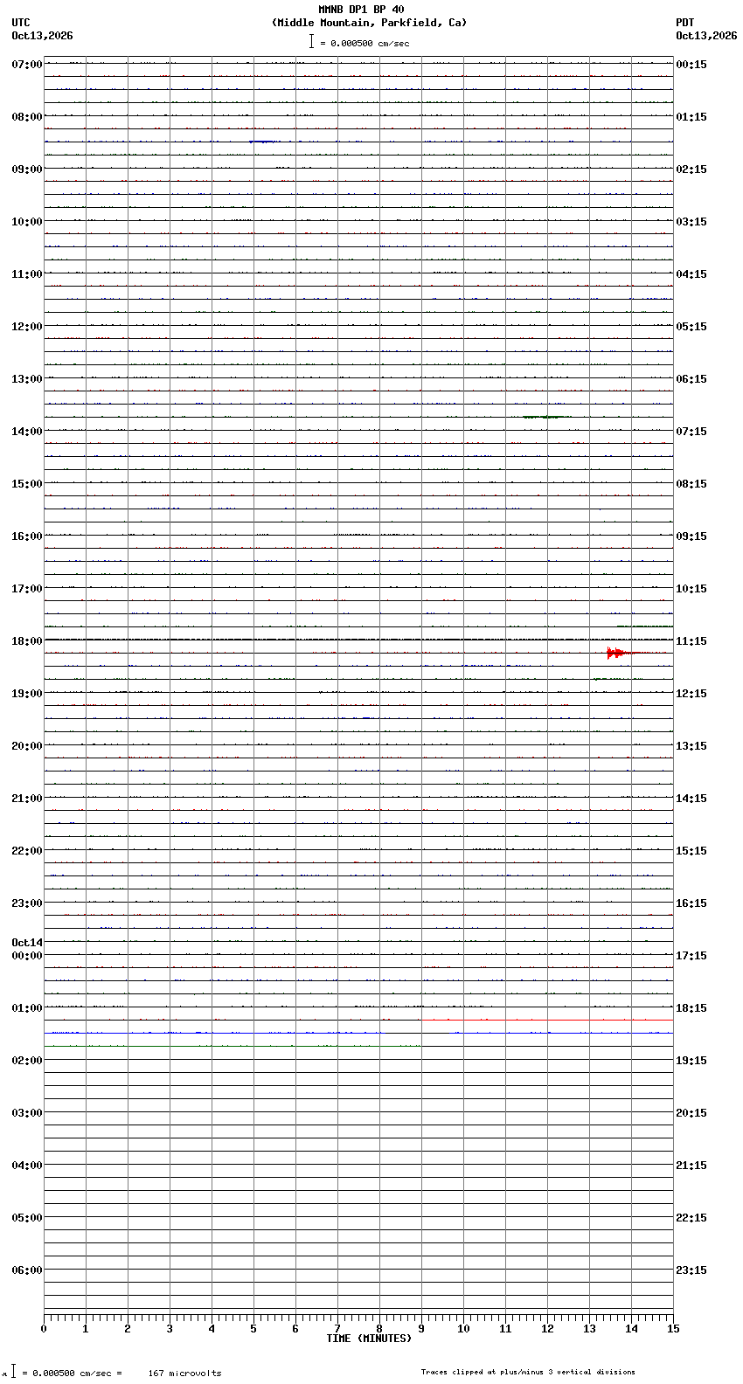Click the 16:00 UTC time label
Image resolution: width=743 pixels, height=1384 pixels.
(27, 536)
